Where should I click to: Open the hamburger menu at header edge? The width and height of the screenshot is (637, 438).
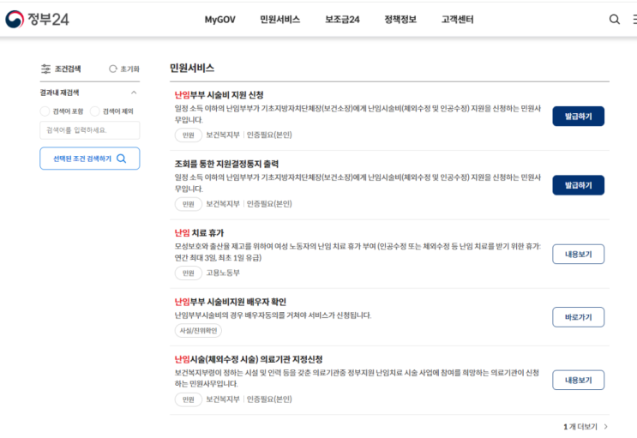click(x=634, y=19)
